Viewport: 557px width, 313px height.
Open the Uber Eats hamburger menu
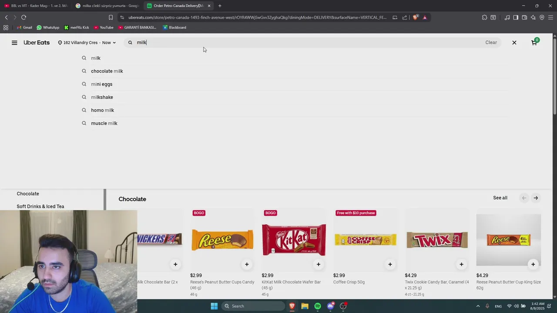(14, 43)
